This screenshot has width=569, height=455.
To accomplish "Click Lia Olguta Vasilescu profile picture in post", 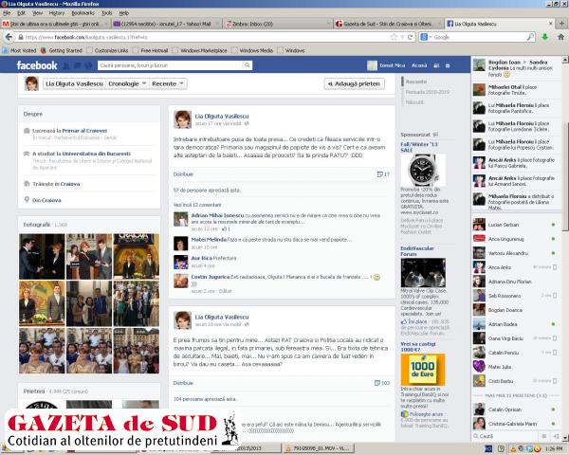I will pyautogui.click(x=181, y=118).
